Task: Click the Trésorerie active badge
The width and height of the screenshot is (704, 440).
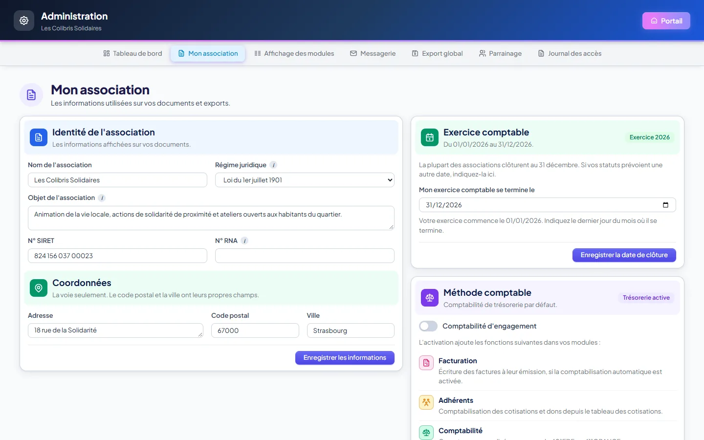Action: 646,298
